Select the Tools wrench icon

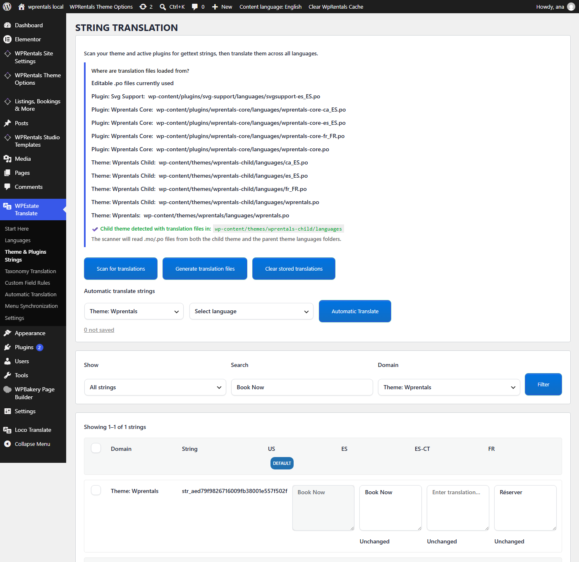click(7, 375)
